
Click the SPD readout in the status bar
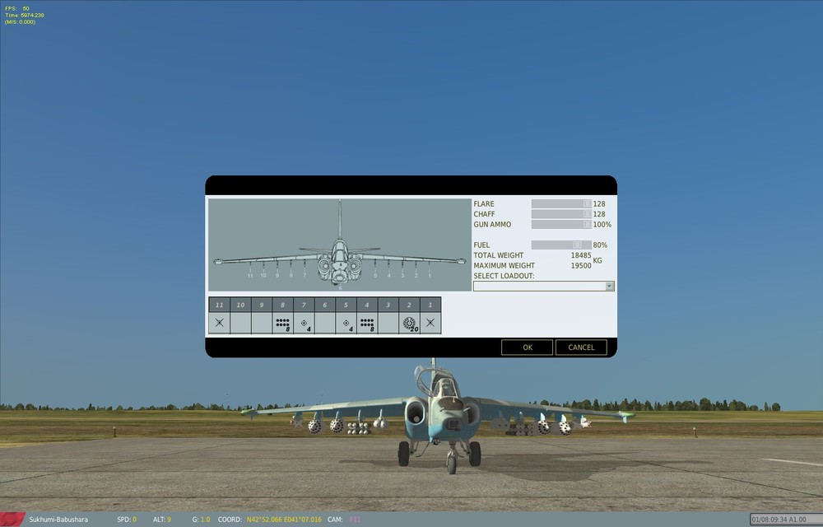[127, 520]
